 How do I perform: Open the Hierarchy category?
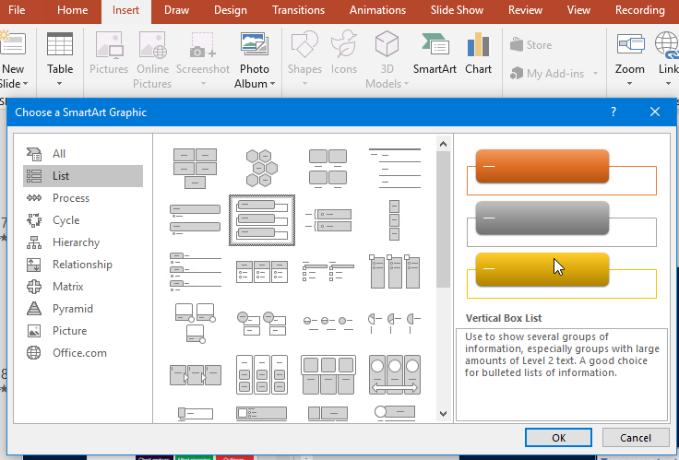[x=83, y=242]
